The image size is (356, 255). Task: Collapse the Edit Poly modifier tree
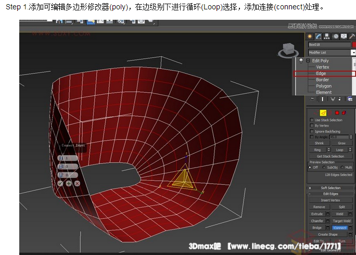(308, 61)
